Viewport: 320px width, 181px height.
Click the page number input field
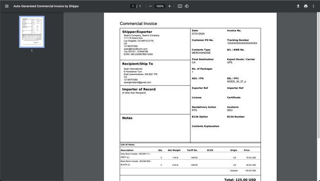point(133,6)
